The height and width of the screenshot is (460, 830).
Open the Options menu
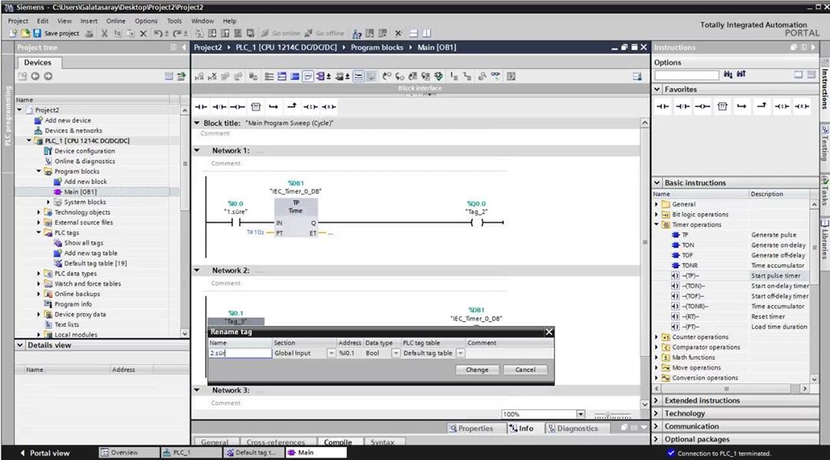click(146, 21)
